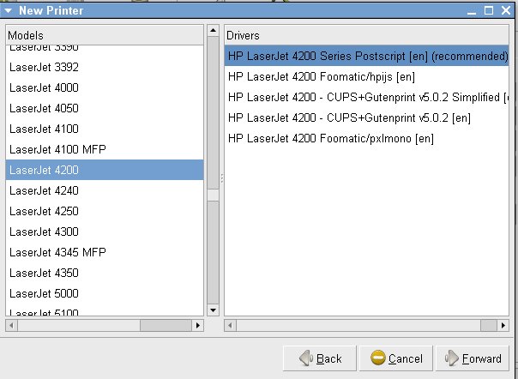
Task: Minimize the New Printer window
Action: (472, 11)
